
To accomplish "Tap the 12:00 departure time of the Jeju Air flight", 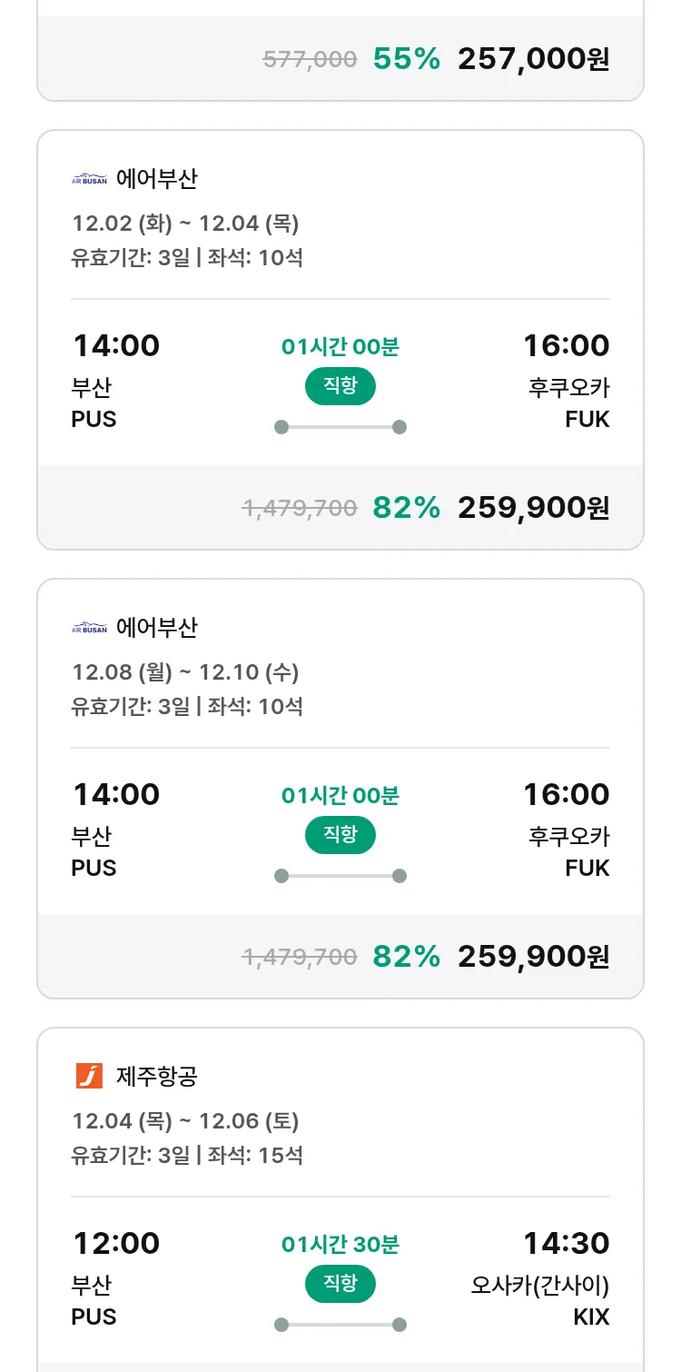I will [116, 1243].
